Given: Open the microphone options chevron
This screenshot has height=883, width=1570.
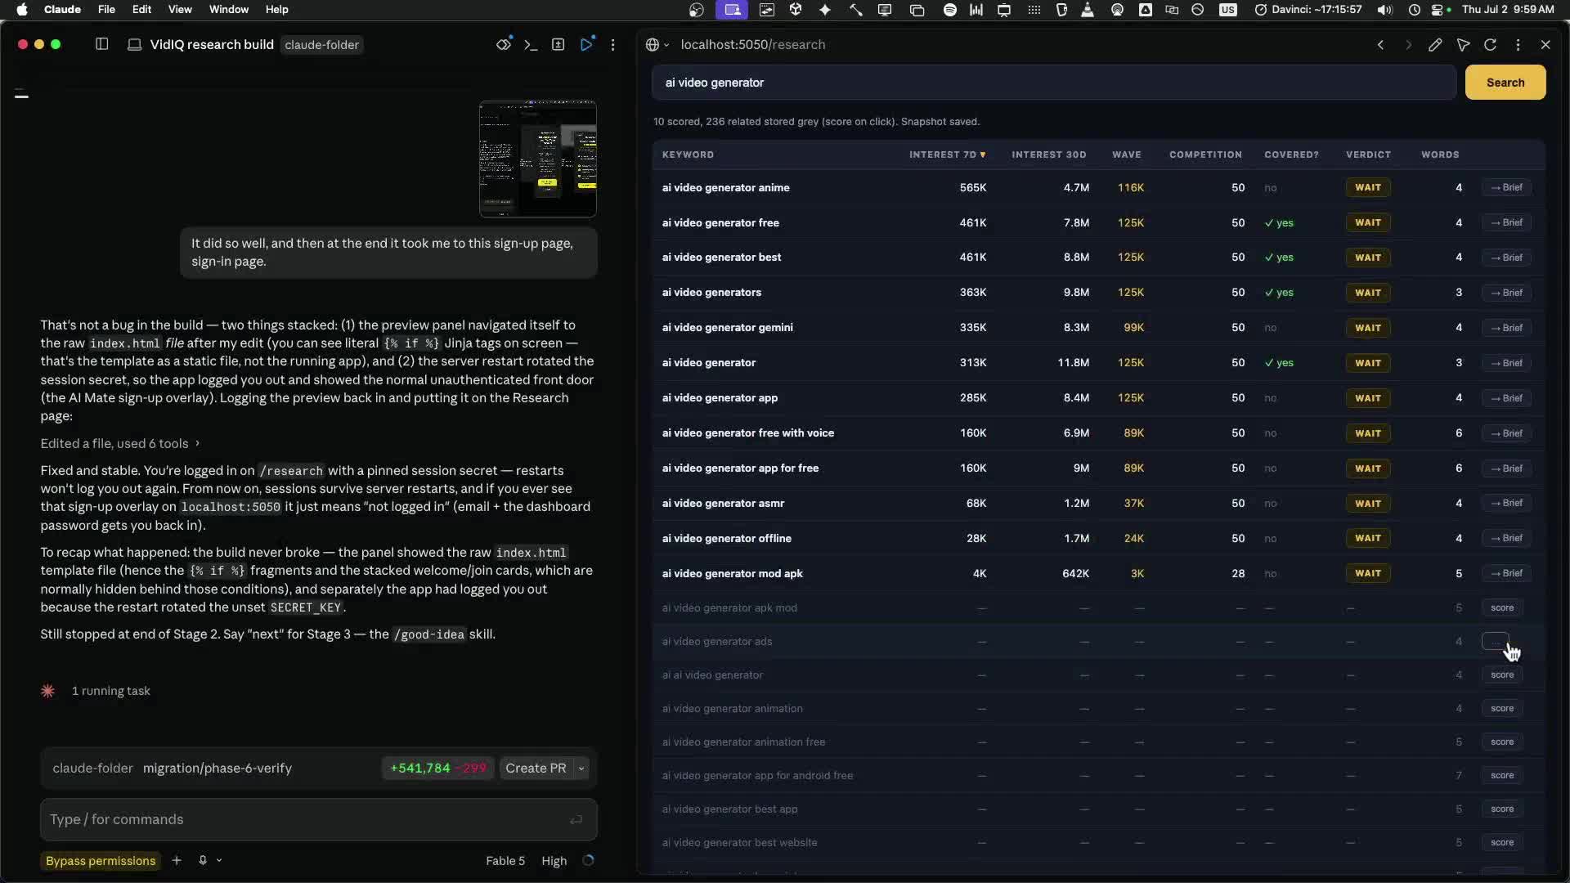Looking at the screenshot, I should [x=219, y=860].
